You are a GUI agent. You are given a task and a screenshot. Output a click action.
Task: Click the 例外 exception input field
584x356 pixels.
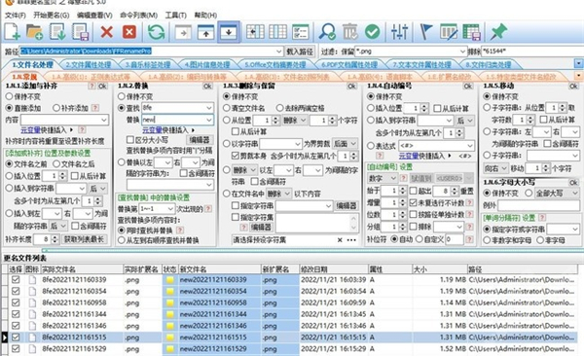(x=538, y=205)
